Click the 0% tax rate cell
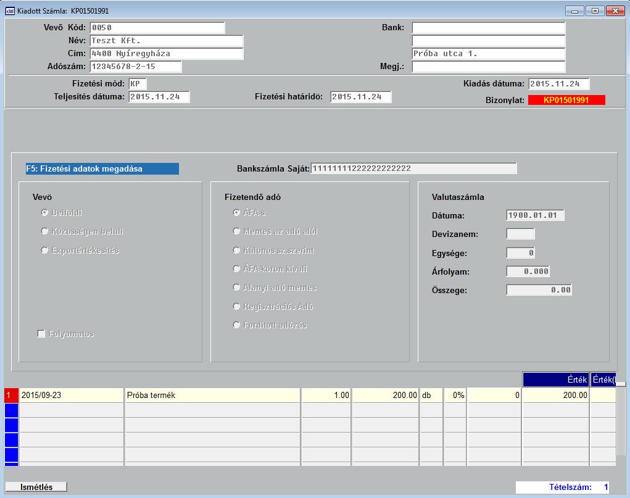 (x=455, y=395)
